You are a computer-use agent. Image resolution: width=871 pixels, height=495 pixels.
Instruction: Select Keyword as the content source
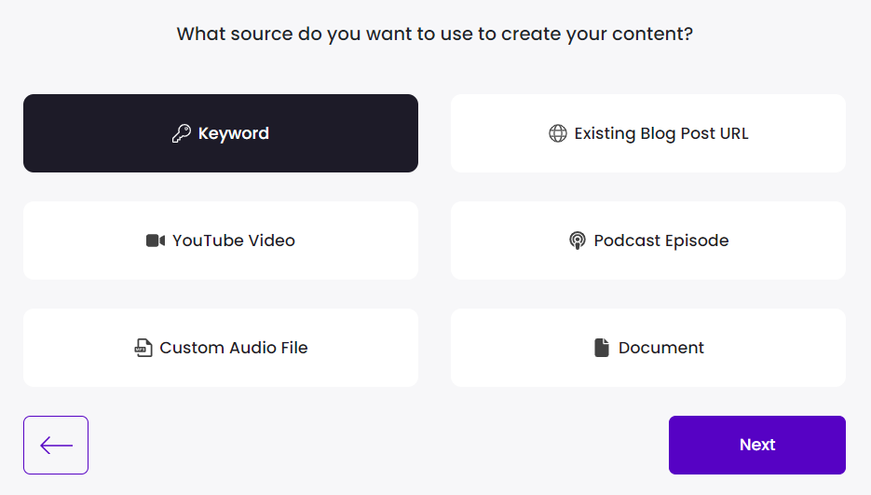tap(221, 133)
